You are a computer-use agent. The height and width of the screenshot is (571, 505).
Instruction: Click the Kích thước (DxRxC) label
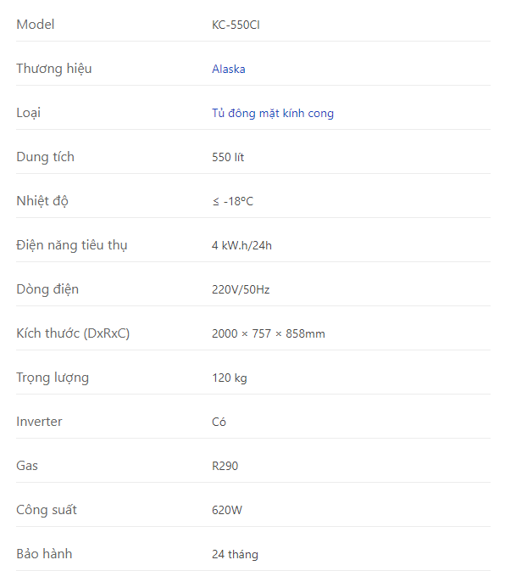coord(73,333)
